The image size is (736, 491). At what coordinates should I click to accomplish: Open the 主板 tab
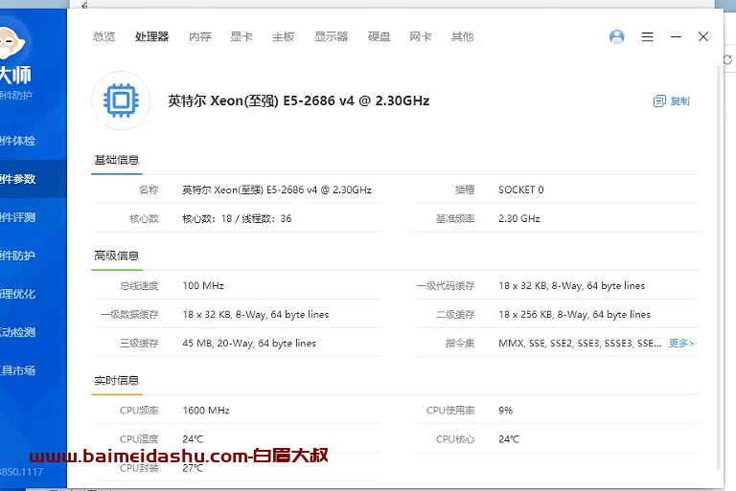pos(283,36)
